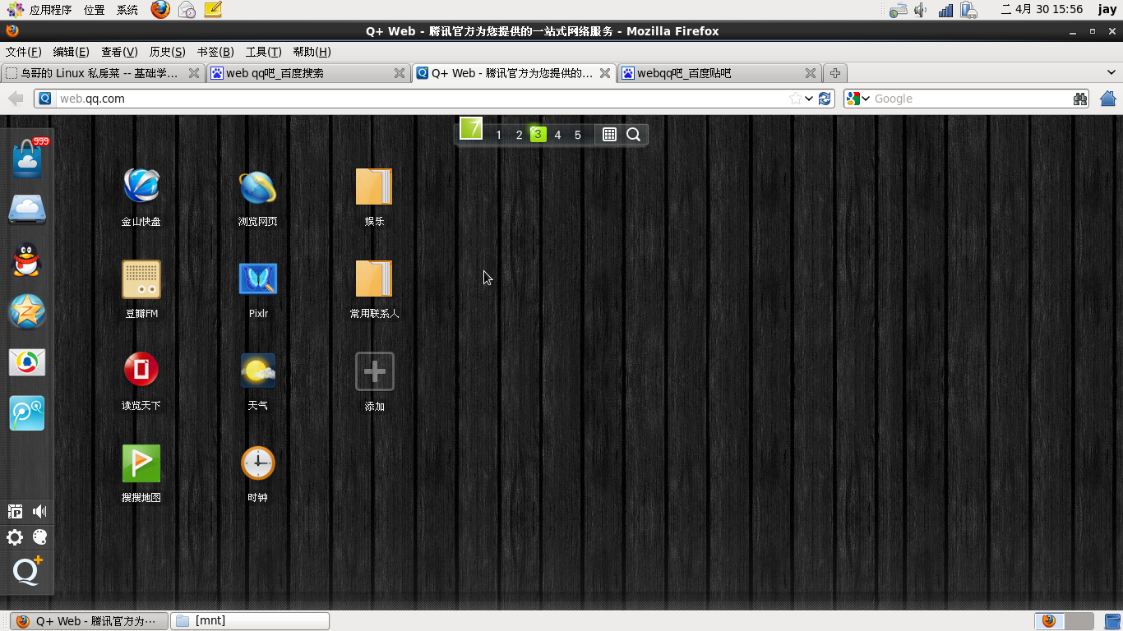Bookmark this page with the star icon
Image resolution: width=1123 pixels, height=631 pixels.
click(x=795, y=99)
